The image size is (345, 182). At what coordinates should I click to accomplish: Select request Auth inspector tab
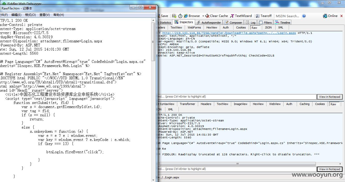pyautogui.click(x=226, y=27)
